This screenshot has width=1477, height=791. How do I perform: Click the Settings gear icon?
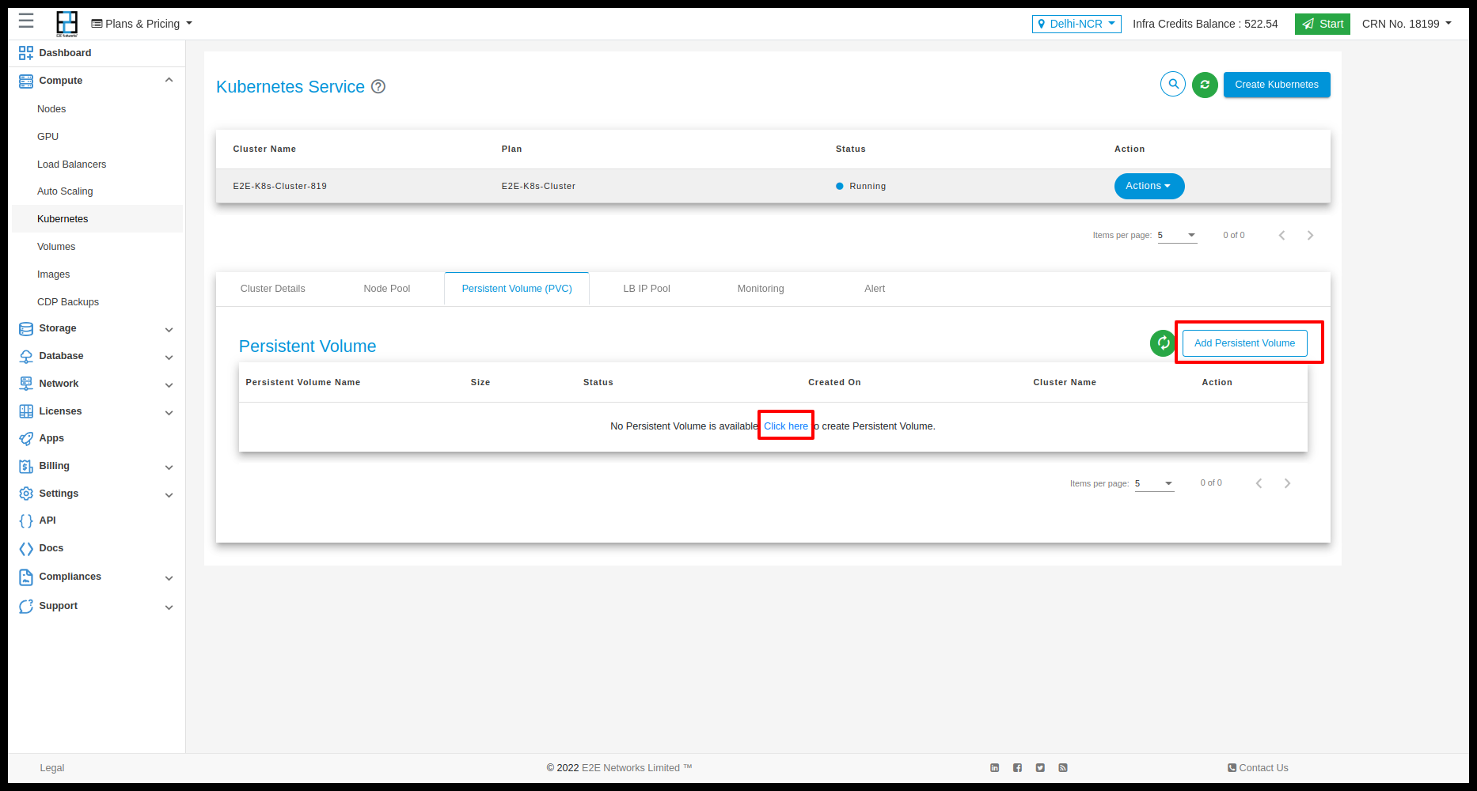click(x=26, y=494)
